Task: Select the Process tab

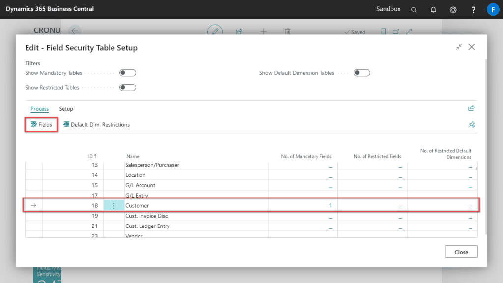Action: point(39,109)
